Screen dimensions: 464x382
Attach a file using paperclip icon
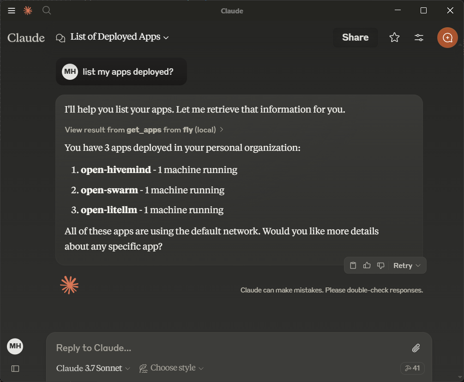pyautogui.click(x=416, y=348)
